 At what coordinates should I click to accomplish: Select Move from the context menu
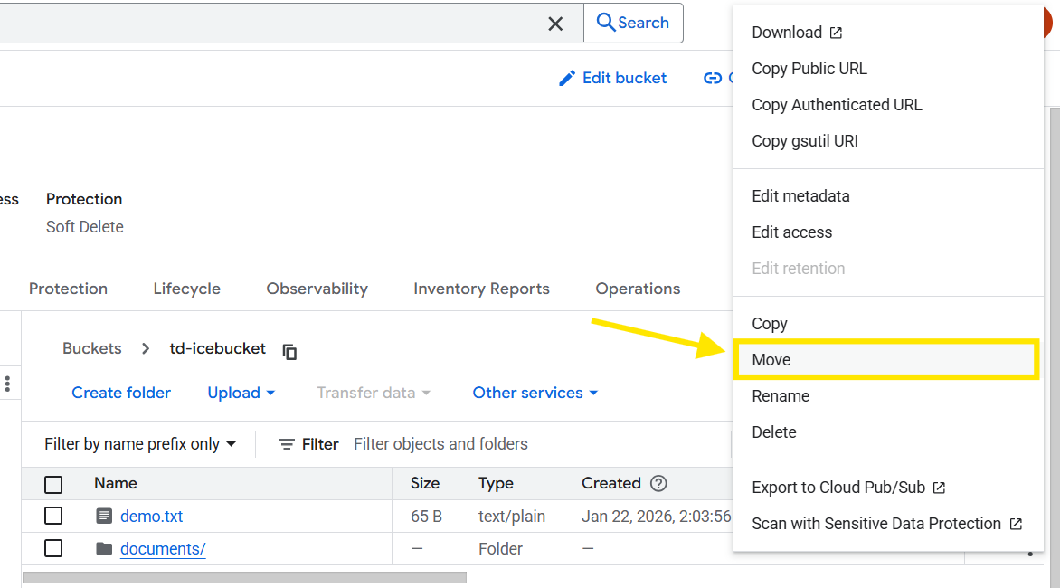771,360
